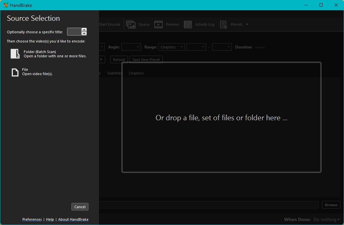Click the Presets list icon
This screenshot has width=344, height=225.
pyautogui.click(x=223, y=25)
